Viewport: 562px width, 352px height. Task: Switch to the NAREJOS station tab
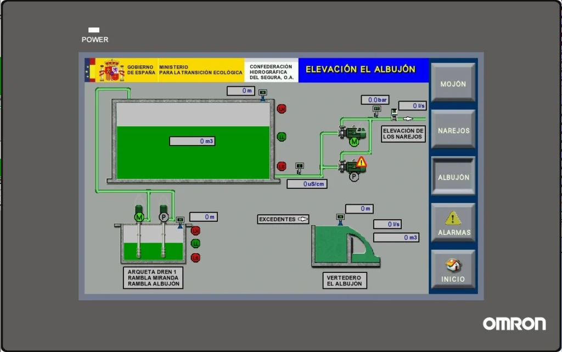(453, 130)
